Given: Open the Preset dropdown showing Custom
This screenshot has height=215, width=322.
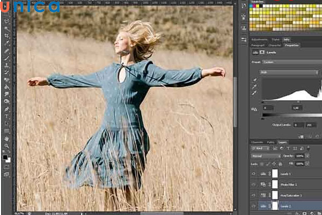Looking at the screenshot, I should 292,62.
